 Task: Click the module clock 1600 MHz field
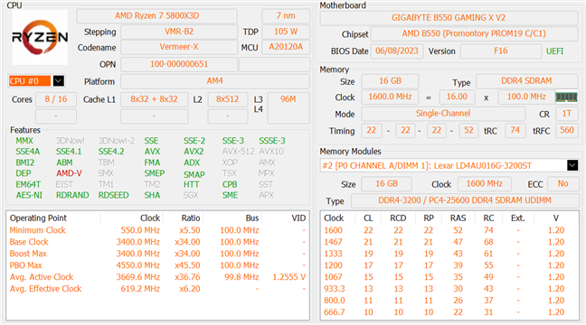click(484, 183)
